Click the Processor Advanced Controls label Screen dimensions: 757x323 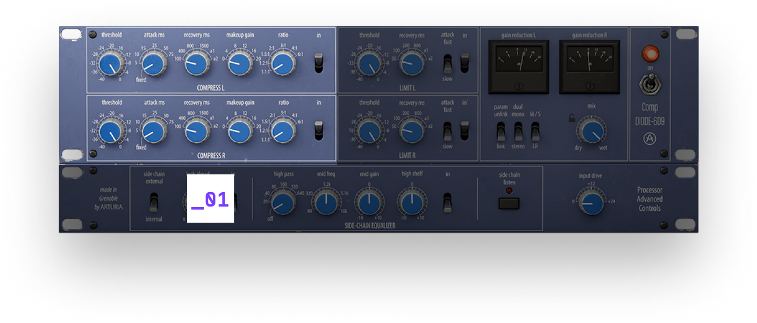pyautogui.click(x=649, y=199)
